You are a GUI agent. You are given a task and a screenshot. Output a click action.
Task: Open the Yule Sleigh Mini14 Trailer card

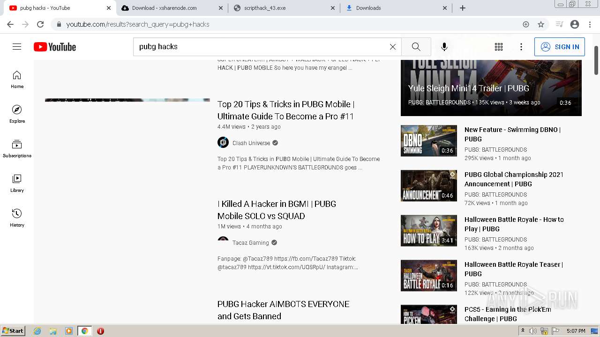pos(491,88)
